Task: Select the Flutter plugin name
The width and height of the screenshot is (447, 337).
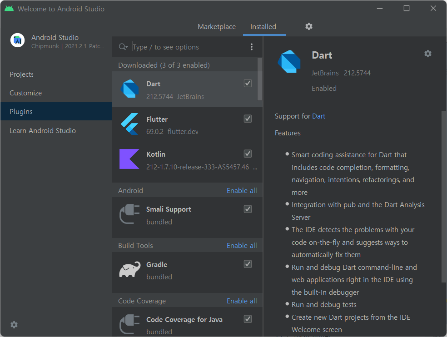Action: (x=157, y=119)
